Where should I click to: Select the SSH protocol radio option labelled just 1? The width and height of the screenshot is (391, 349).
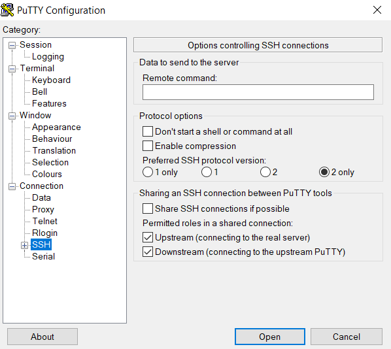click(x=207, y=172)
